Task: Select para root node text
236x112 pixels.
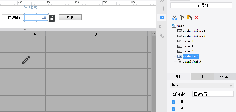Action: coord(181,26)
